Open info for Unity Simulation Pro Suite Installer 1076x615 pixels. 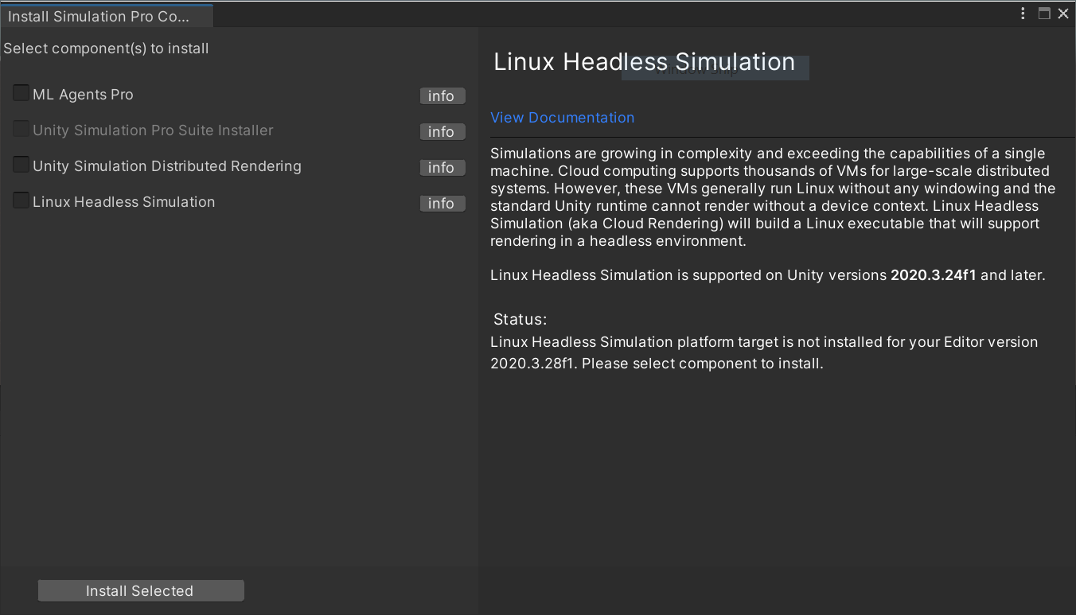point(442,132)
